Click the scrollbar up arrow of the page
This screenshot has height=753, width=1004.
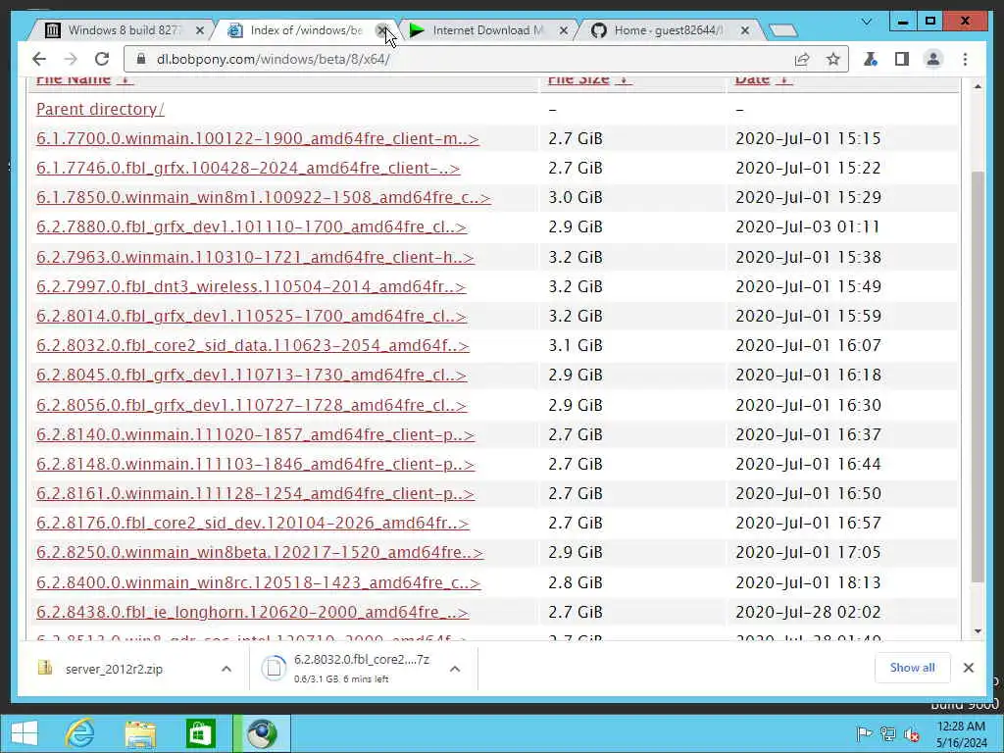tap(978, 86)
